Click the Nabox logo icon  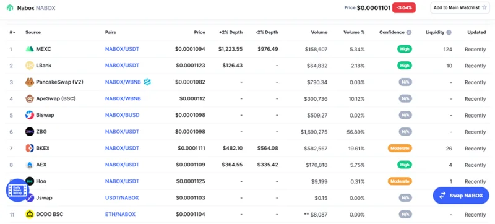coord(10,8)
